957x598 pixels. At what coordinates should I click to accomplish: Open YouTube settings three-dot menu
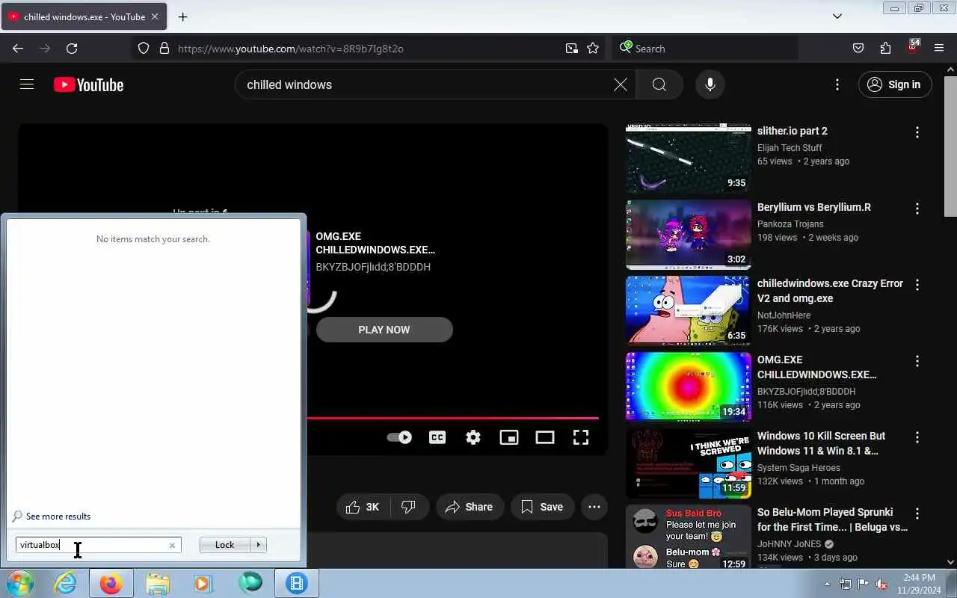[837, 84]
